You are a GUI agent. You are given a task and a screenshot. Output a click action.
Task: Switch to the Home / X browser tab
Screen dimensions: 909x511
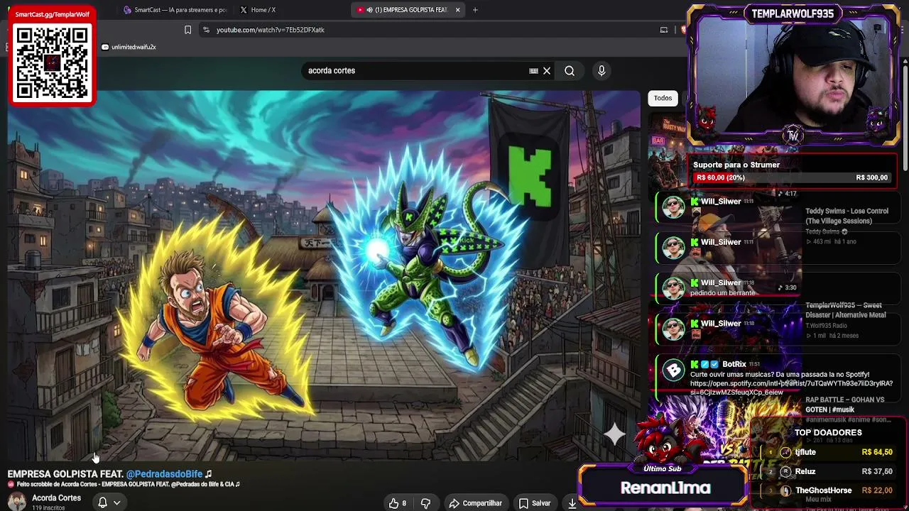263,10
